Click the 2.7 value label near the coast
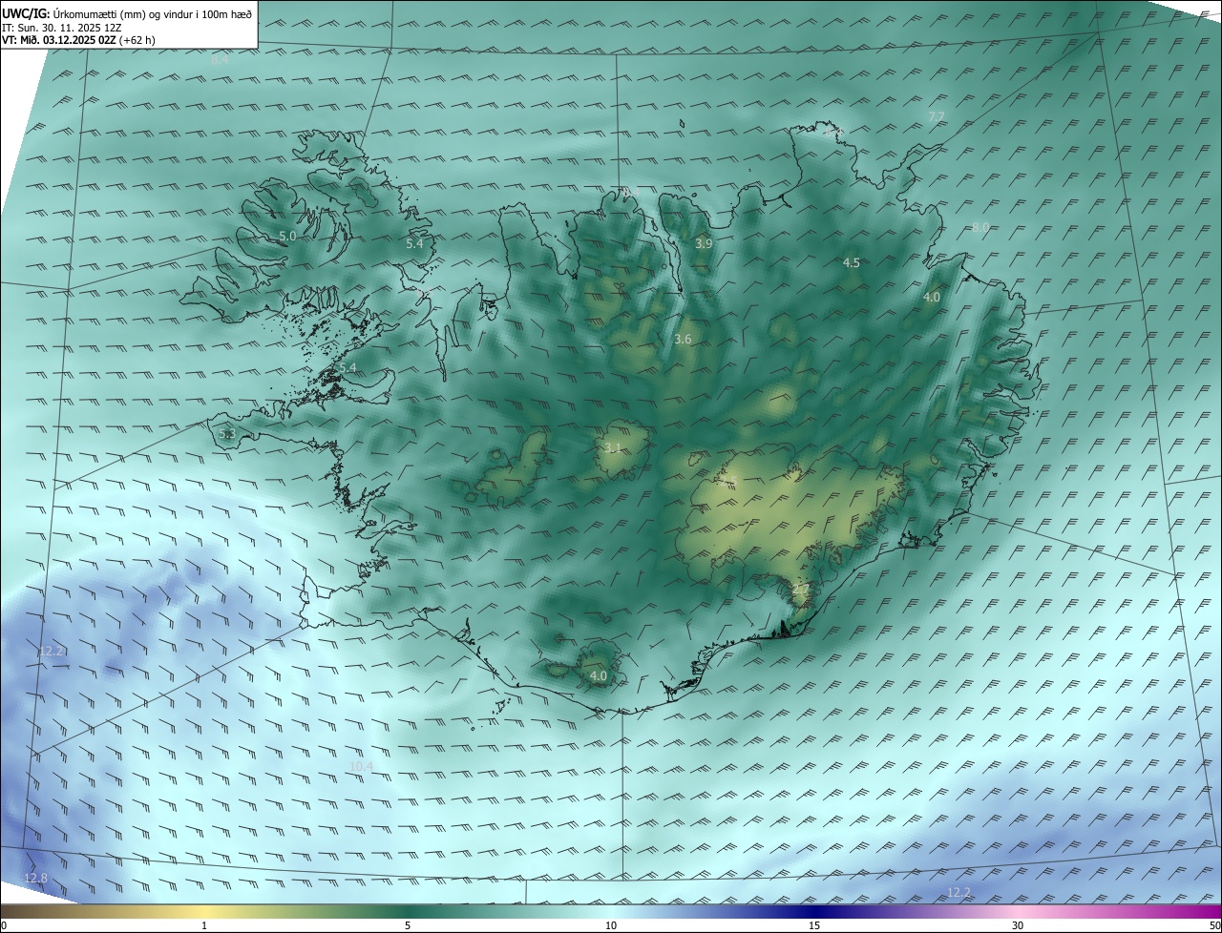Image resolution: width=1222 pixels, height=933 pixels. (800, 591)
